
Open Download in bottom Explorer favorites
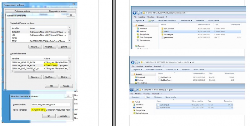coord(139,105)
